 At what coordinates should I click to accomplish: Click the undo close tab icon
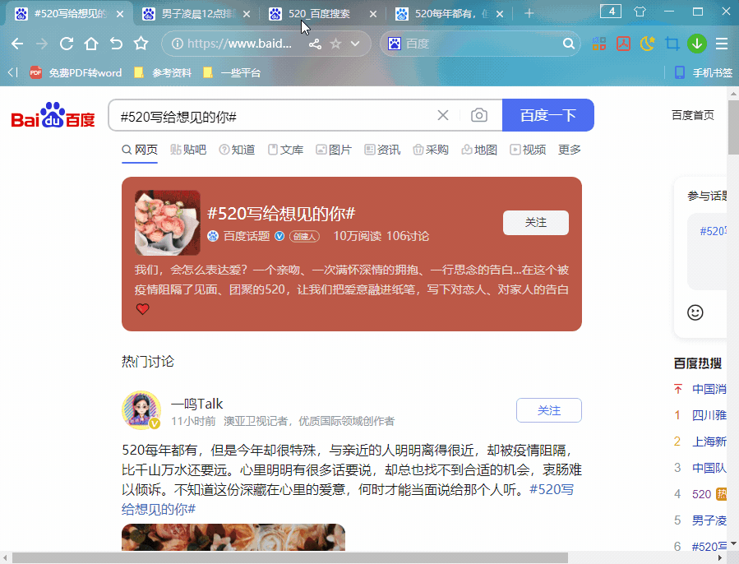pyautogui.click(x=116, y=44)
